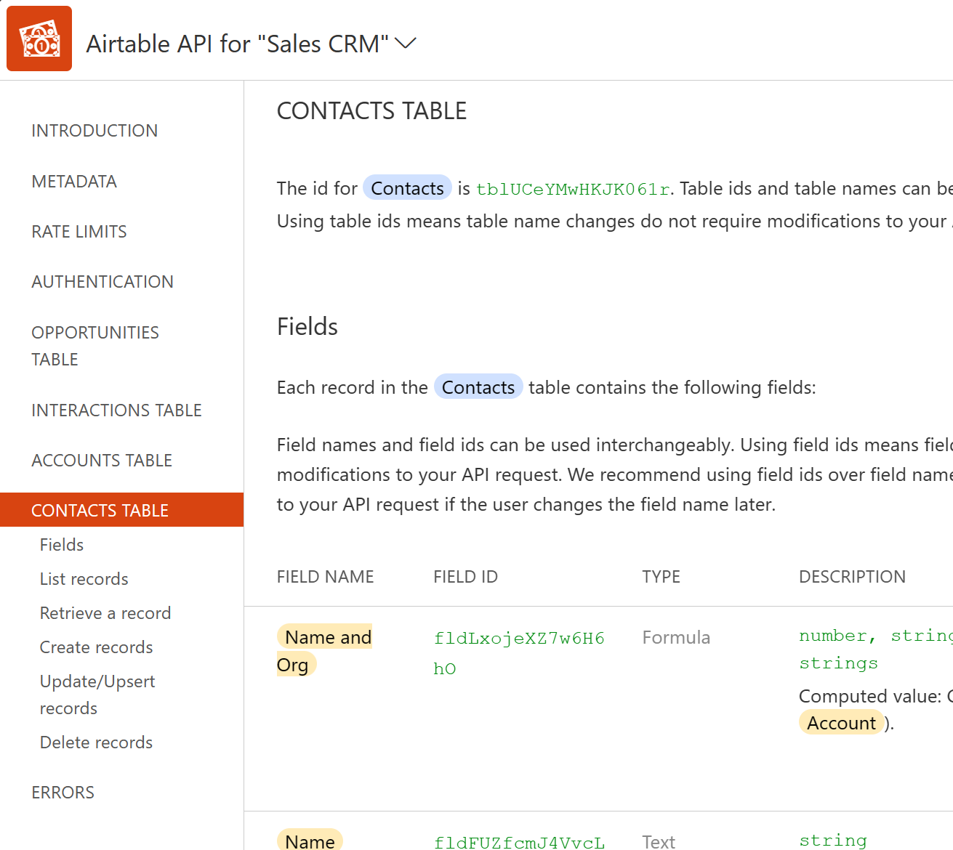Screen dimensions: 953x850
Task: Click the "Name and Org" field name
Action: point(324,650)
